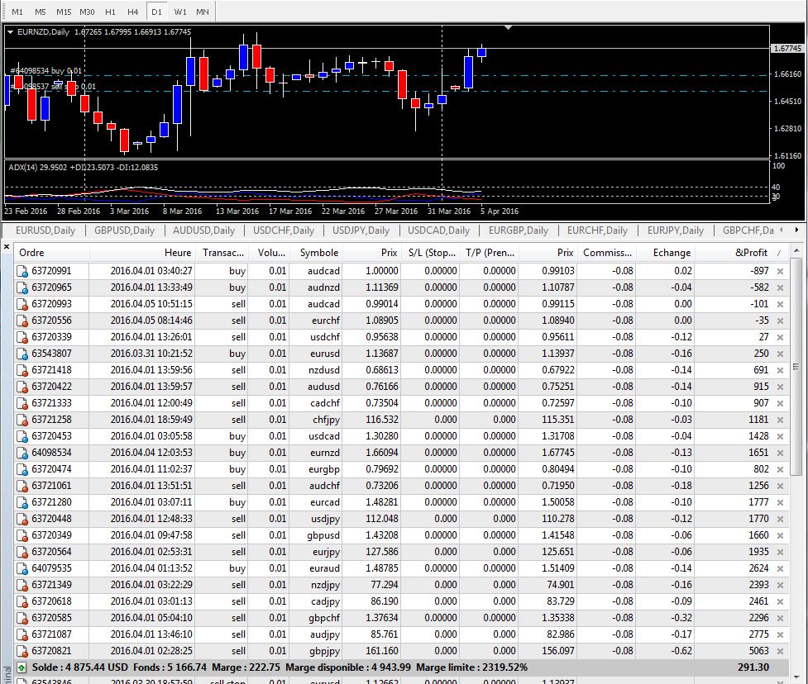Screen dimensions: 808x684
Task: Toggle the M15 timeframe button
Action: coord(64,12)
